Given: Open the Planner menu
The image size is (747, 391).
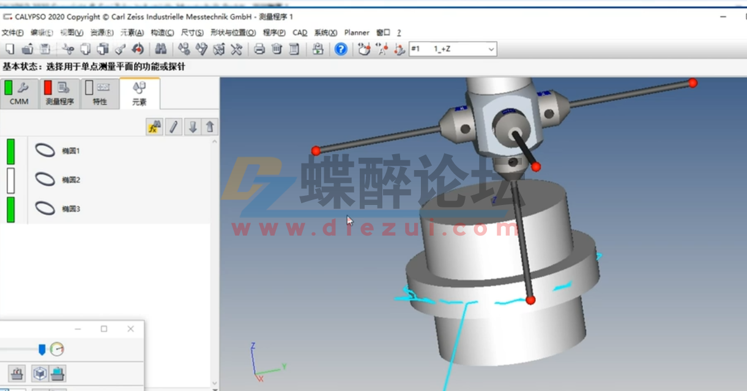Looking at the screenshot, I should 357,32.
